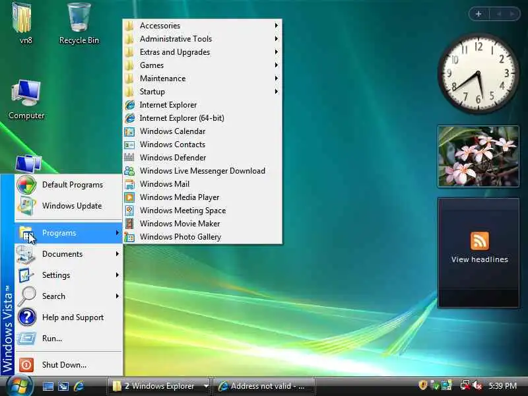This screenshot has width=528, height=396.
Task: Click the Windows Photo Gallery icon
Action: tap(129, 237)
